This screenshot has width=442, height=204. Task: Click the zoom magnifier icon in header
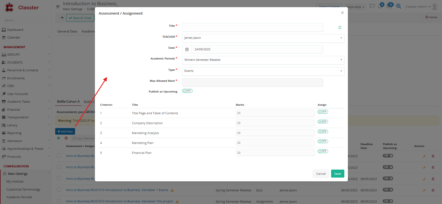tap(398, 6)
